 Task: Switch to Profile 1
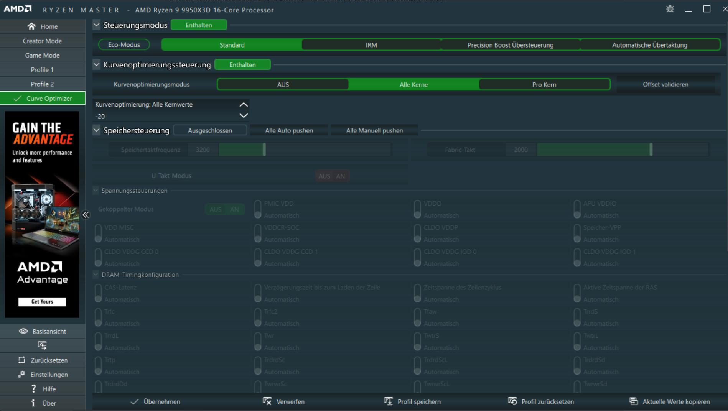(x=43, y=70)
